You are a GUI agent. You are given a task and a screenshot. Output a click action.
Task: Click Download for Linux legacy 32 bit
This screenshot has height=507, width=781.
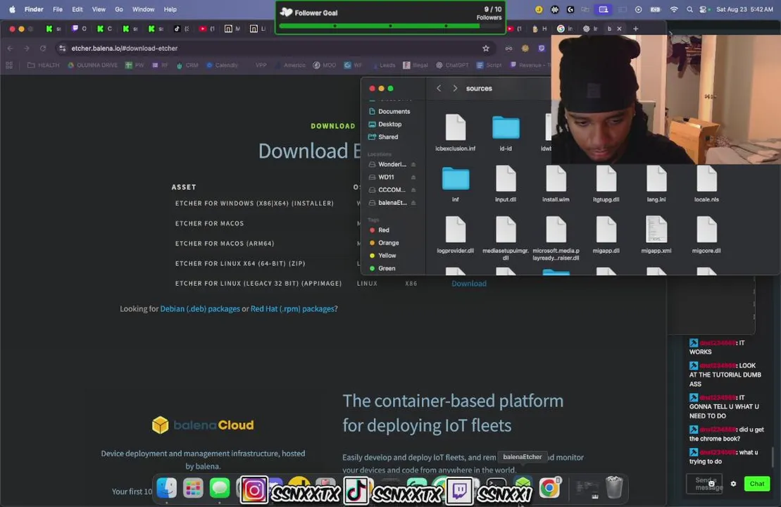(469, 283)
